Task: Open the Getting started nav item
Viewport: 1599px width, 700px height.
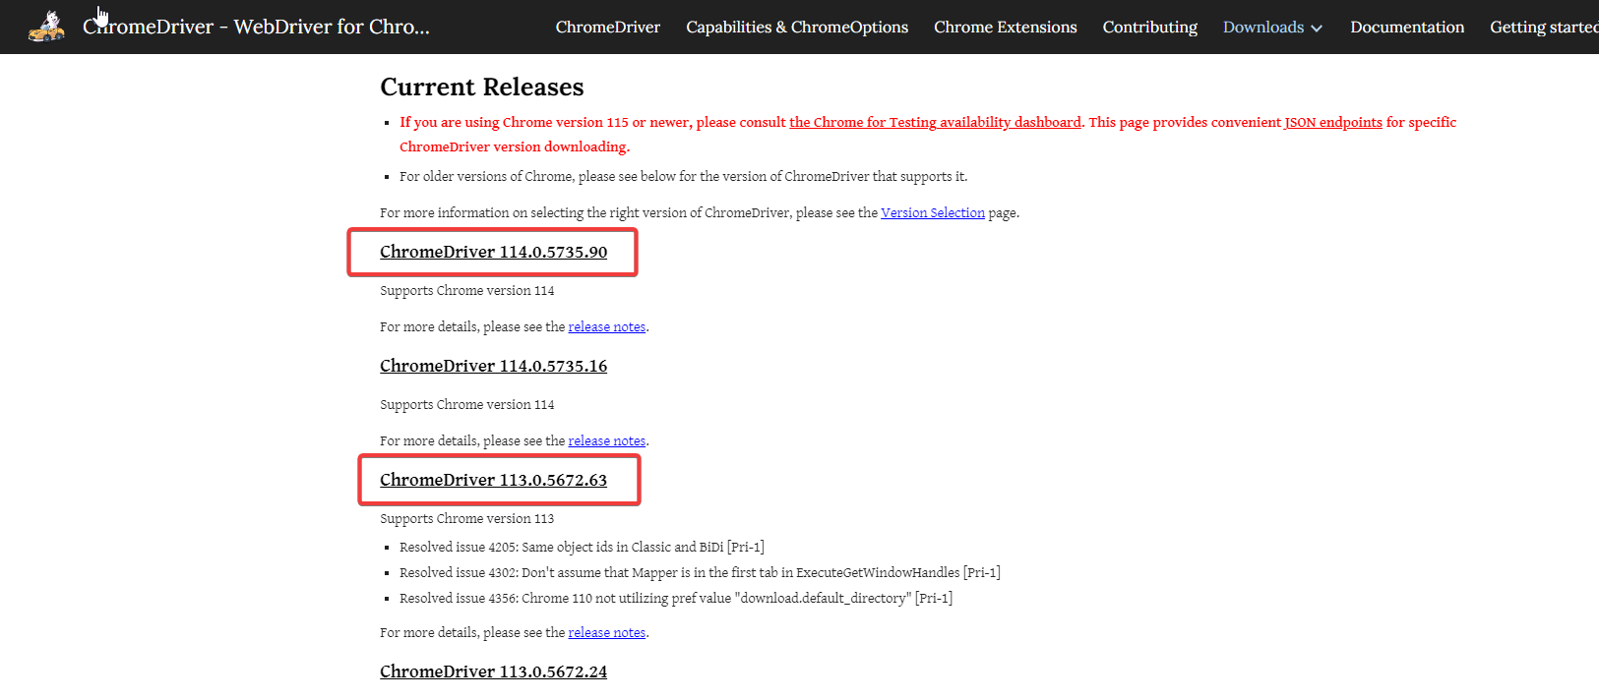Action: (x=1544, y=28)
